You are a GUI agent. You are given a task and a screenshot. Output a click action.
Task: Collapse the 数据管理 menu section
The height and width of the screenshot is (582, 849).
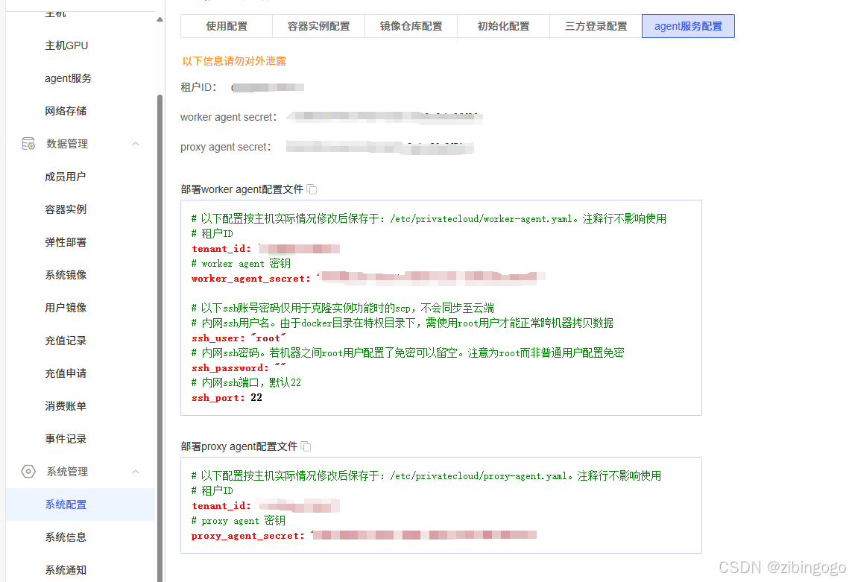point(136,144)
